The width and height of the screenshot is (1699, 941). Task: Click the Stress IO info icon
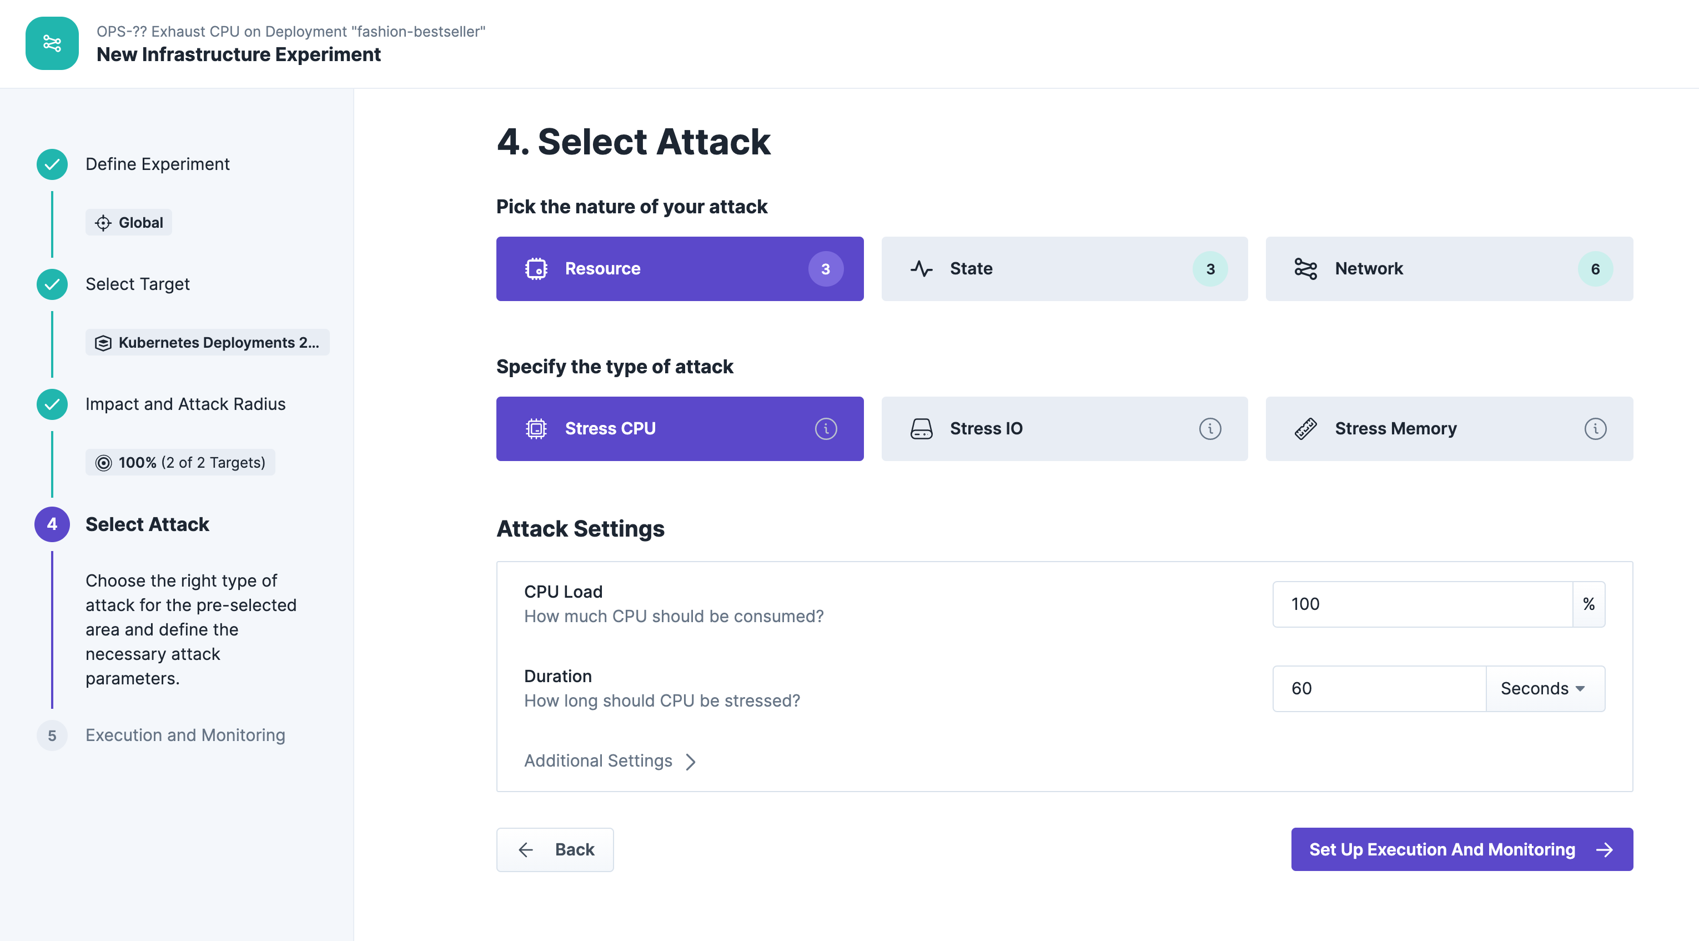click(1210, 429)
